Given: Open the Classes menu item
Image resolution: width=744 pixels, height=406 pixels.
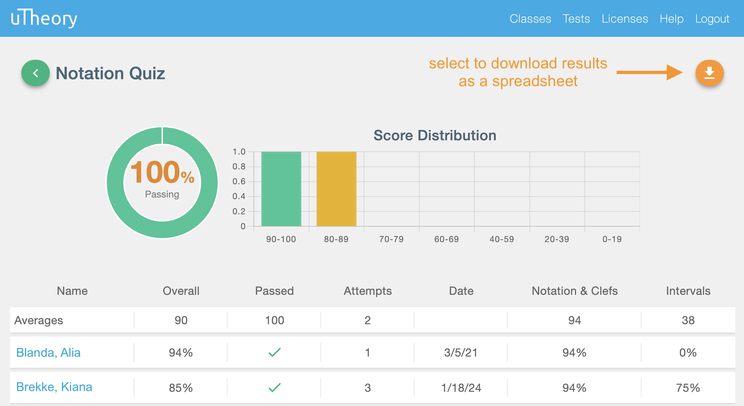Looking at the screenshot, I should (530, 19).
